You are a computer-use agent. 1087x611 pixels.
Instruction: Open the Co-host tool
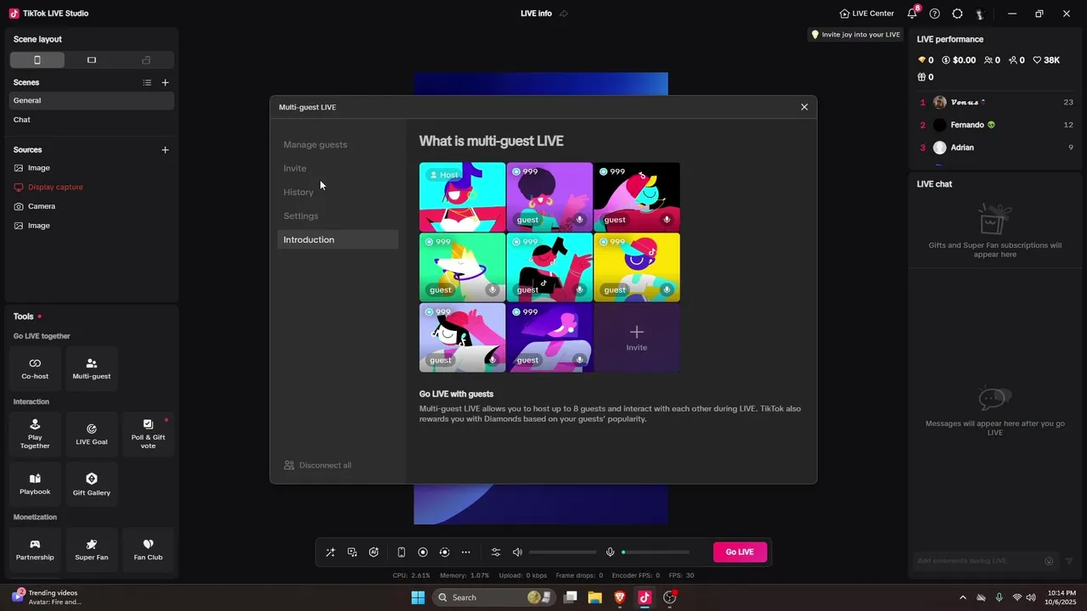point(35,368)
